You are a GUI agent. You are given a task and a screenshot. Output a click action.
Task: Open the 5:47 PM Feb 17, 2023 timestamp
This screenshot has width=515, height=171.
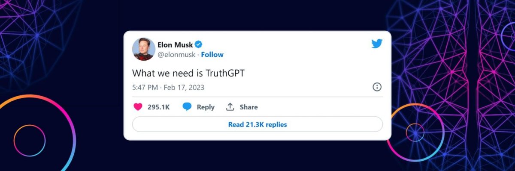[x=168, y=88]
